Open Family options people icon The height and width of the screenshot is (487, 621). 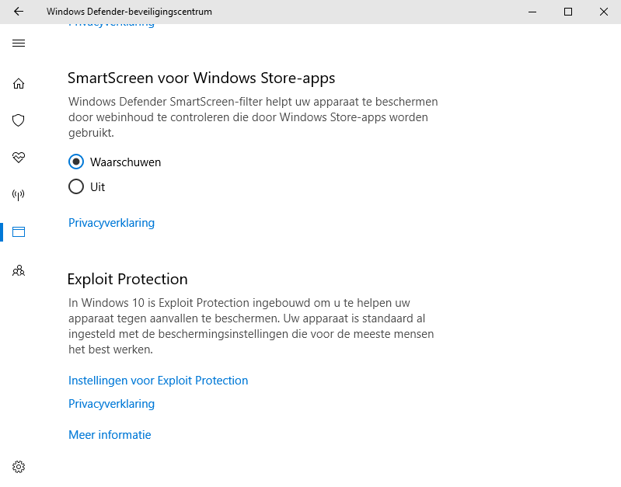click(x=19, y=271)
